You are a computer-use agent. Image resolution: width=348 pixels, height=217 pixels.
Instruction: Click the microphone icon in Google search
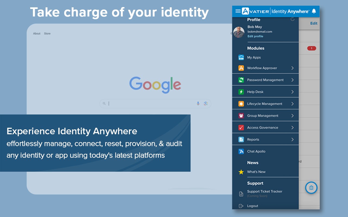click(x=198, y=103)
